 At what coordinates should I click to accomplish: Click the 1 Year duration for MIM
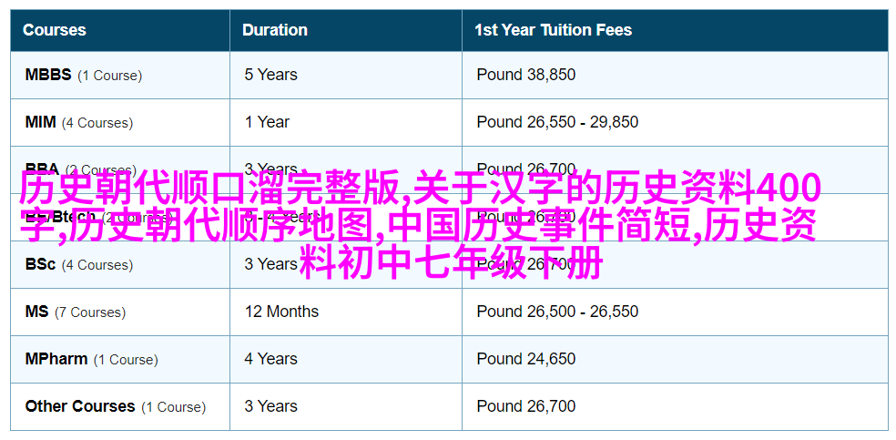265,122
